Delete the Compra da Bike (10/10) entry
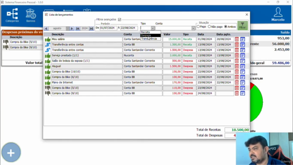 click(237, 71)
